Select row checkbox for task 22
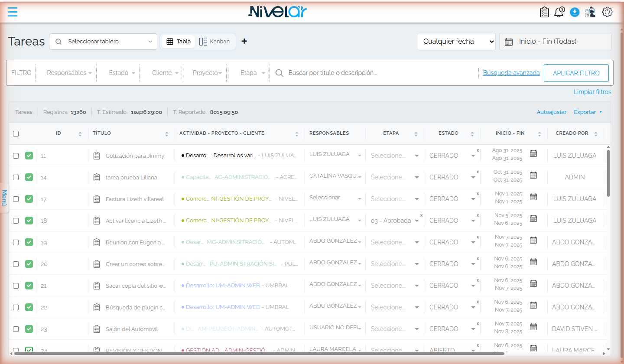Image resolution: width=624 pixels, height=364 pixels. (x=16, y=307)
